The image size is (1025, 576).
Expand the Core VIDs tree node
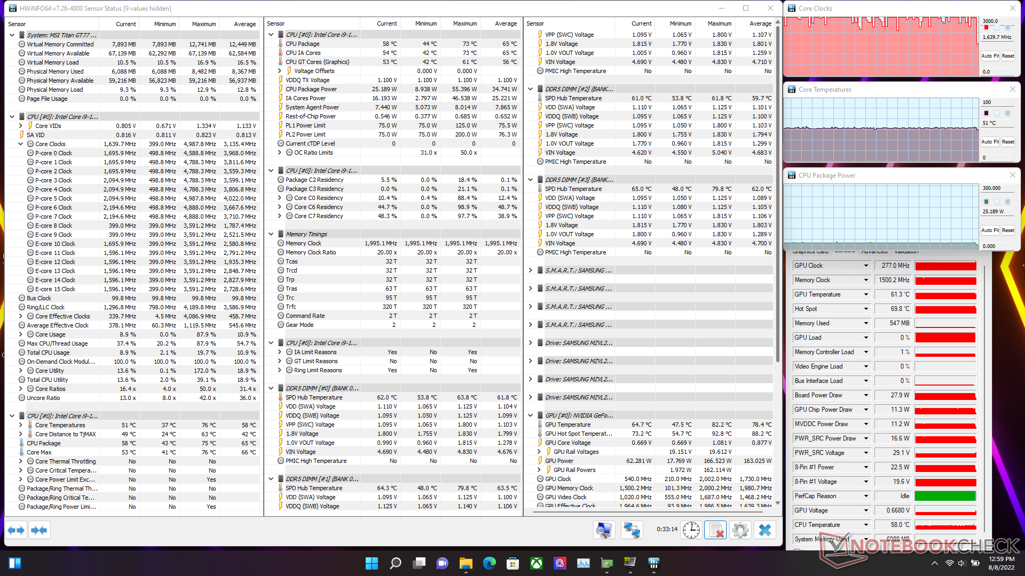[21, 126]
